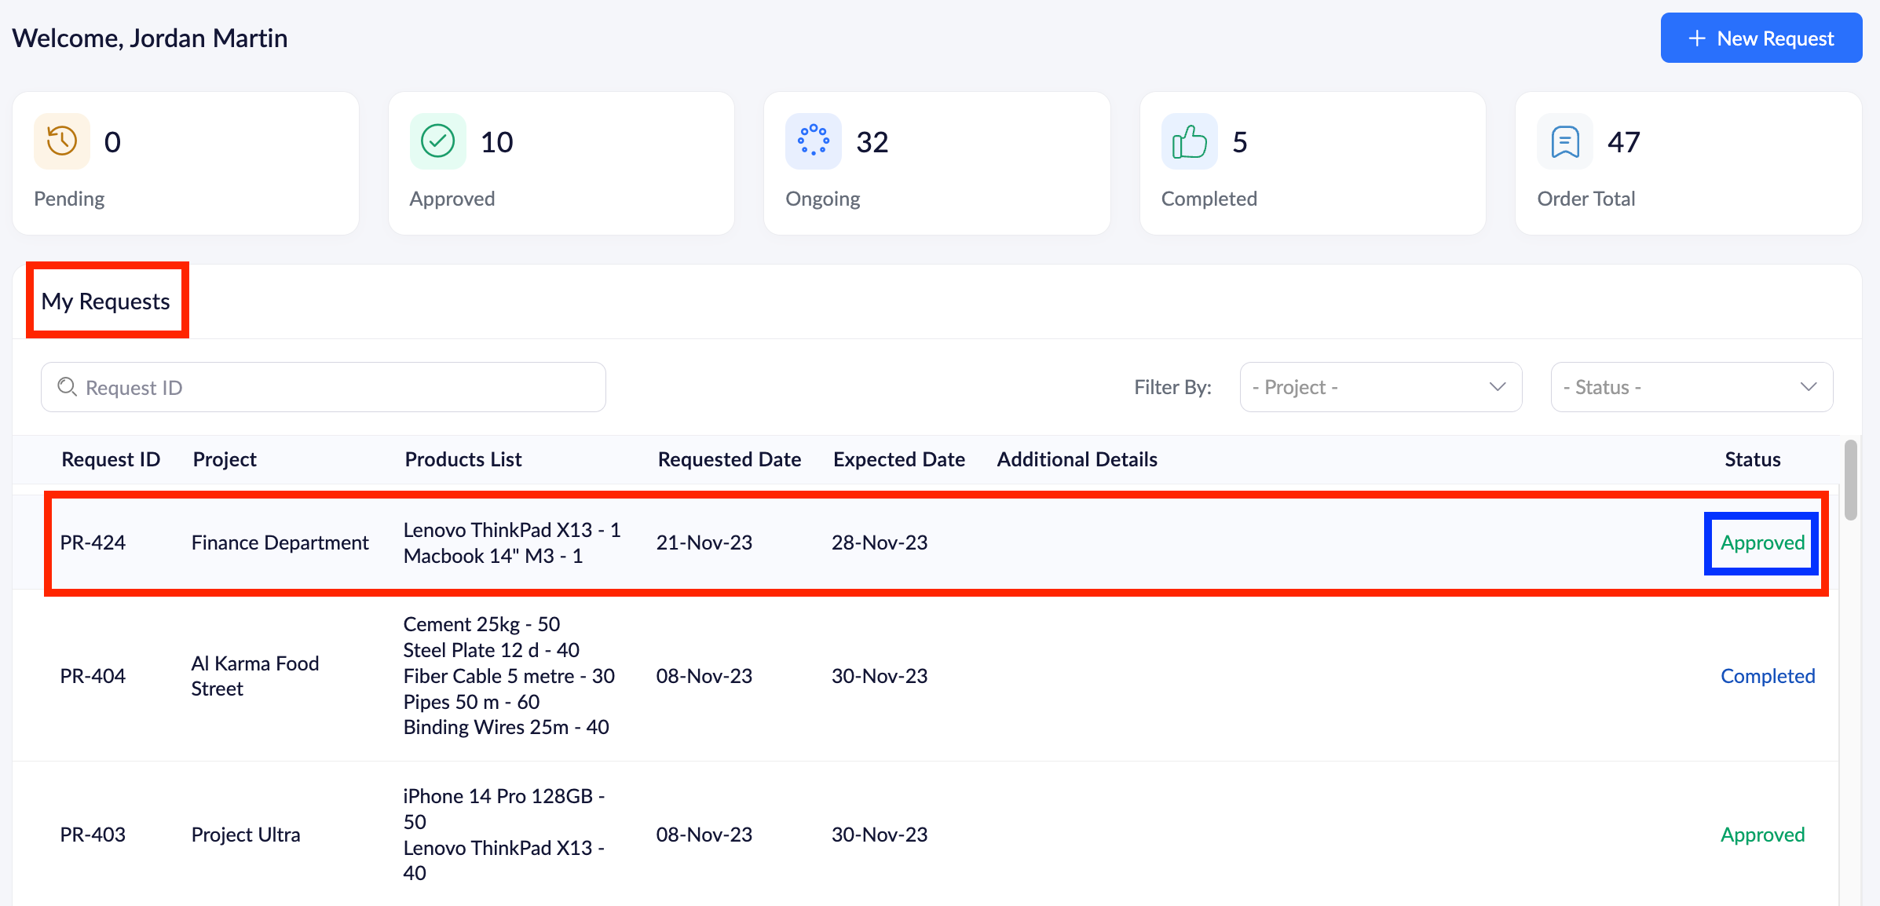The image size is (1880, 906).
Task: Click the Completed thumbs-up icon
Action: coord(1189,142)
